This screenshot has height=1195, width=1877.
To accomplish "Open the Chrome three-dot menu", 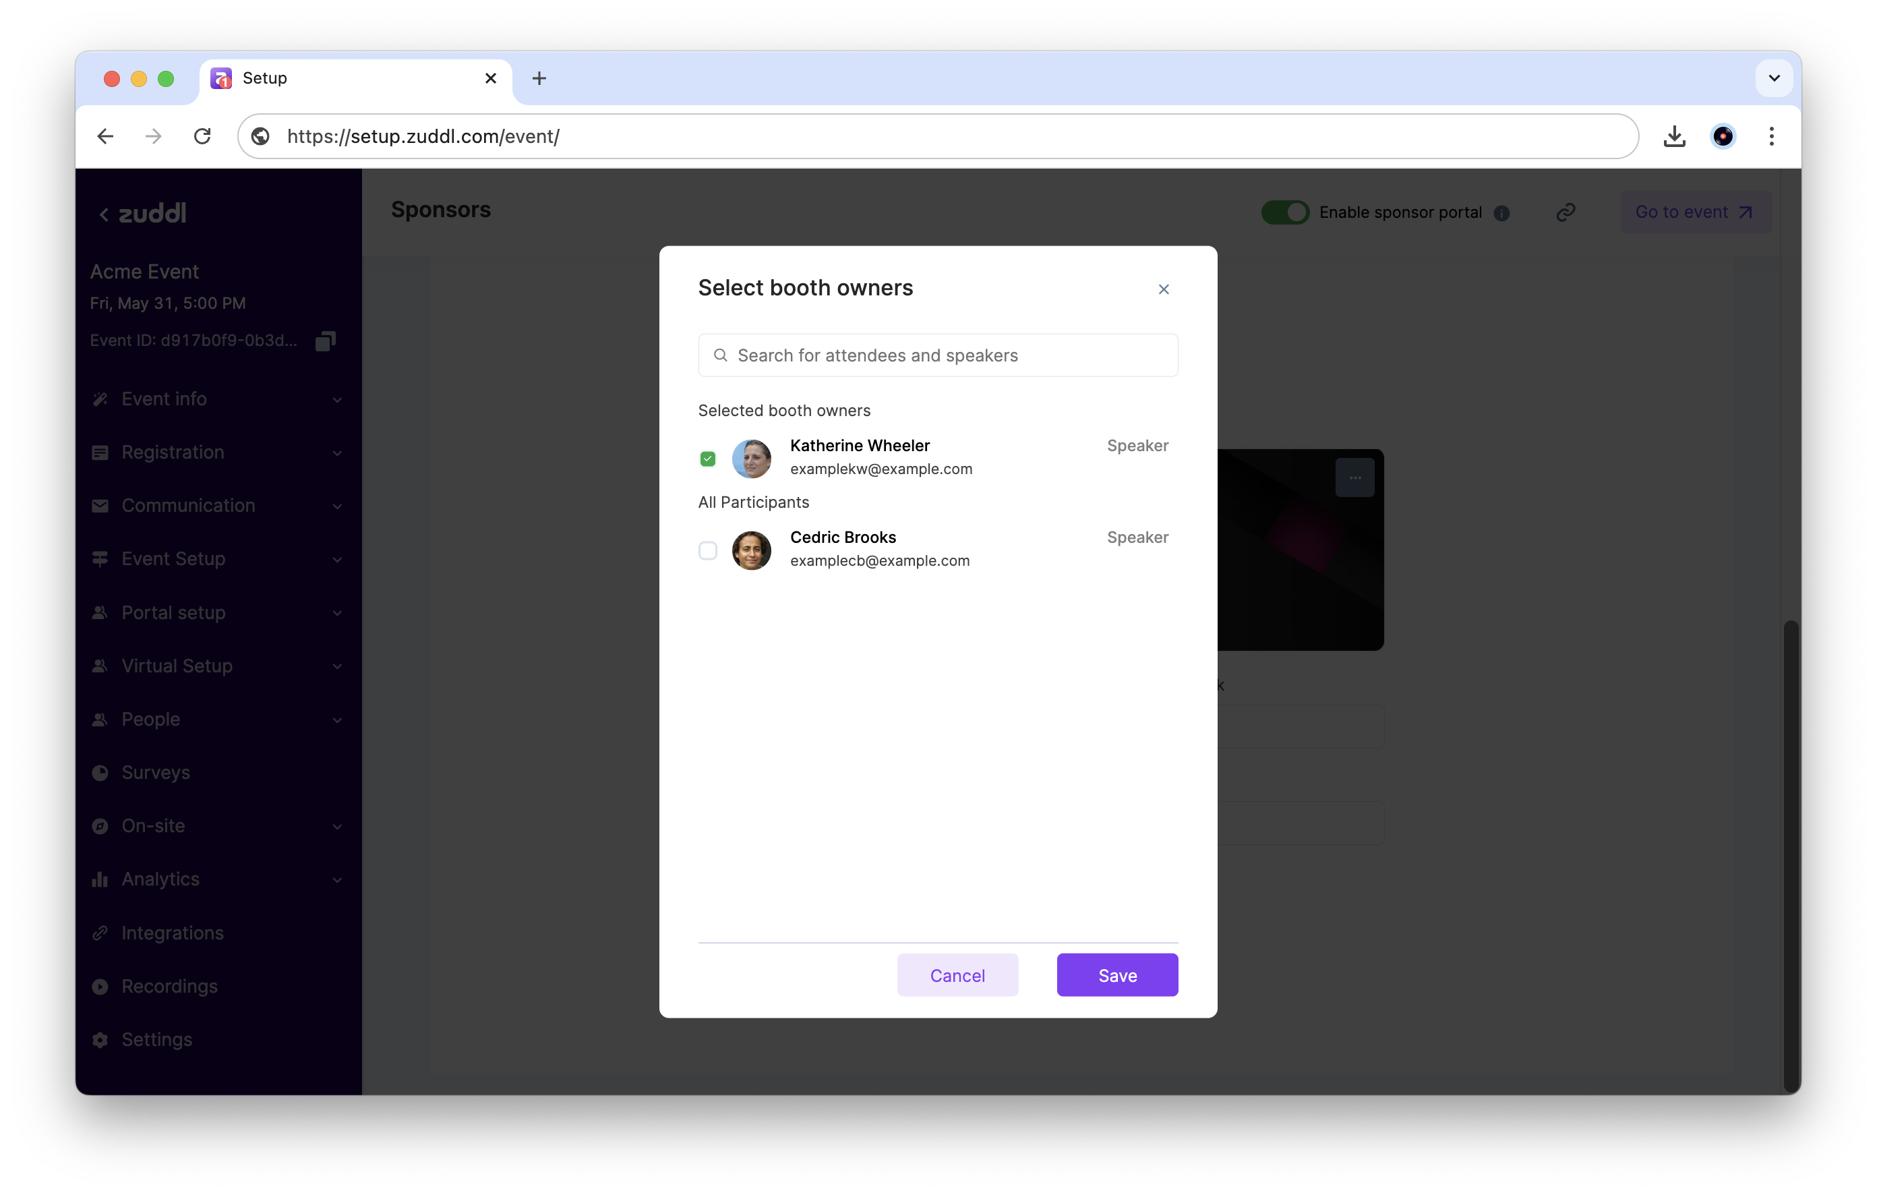I will (1771, 136).
